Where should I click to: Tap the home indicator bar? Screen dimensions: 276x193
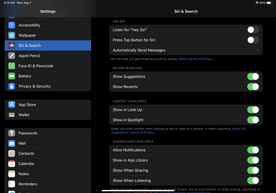pyautogui.click(x=138, y=191)
